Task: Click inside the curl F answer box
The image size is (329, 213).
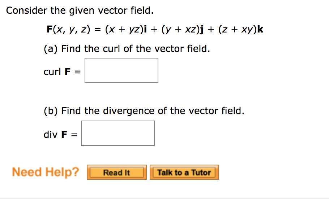Action: coord(121,70)
